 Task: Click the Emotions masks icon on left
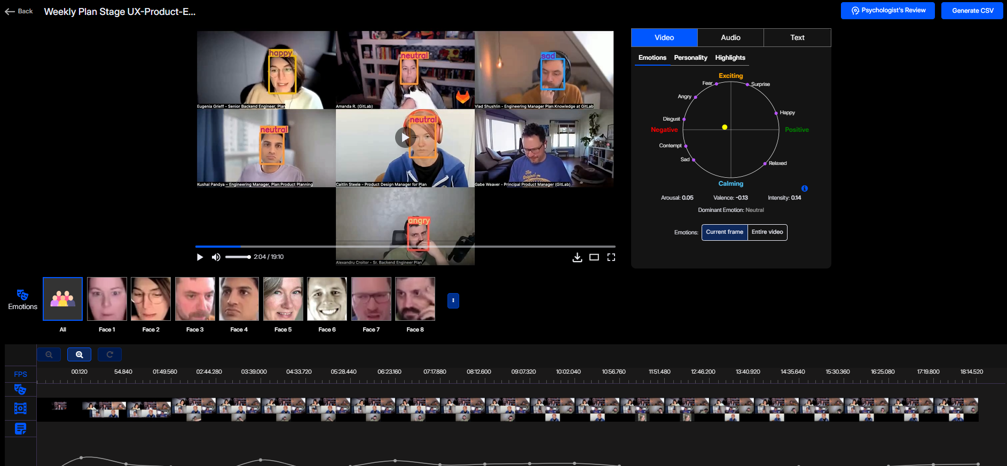[x=22, y=295]
